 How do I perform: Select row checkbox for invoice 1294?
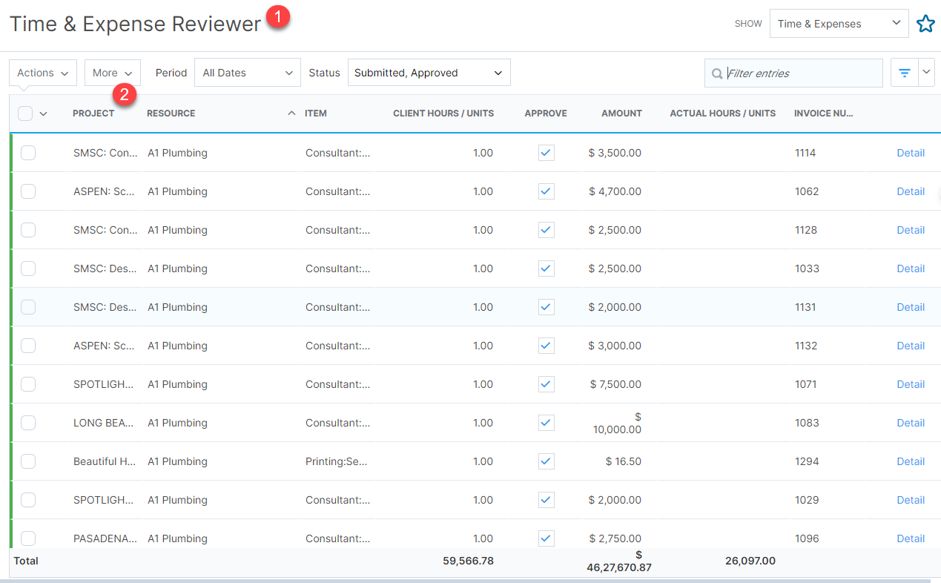pyautogui.click(x=28, y=461)
